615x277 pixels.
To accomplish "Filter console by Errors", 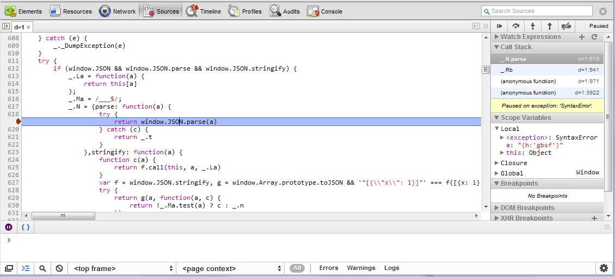I will (x=329, y=268).
